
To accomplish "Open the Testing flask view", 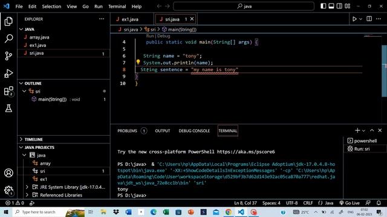I will pyautogui.click(x=8, y=108).
